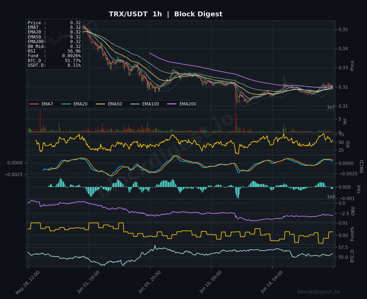Click the RSI 25 axis label

[341, 150]
